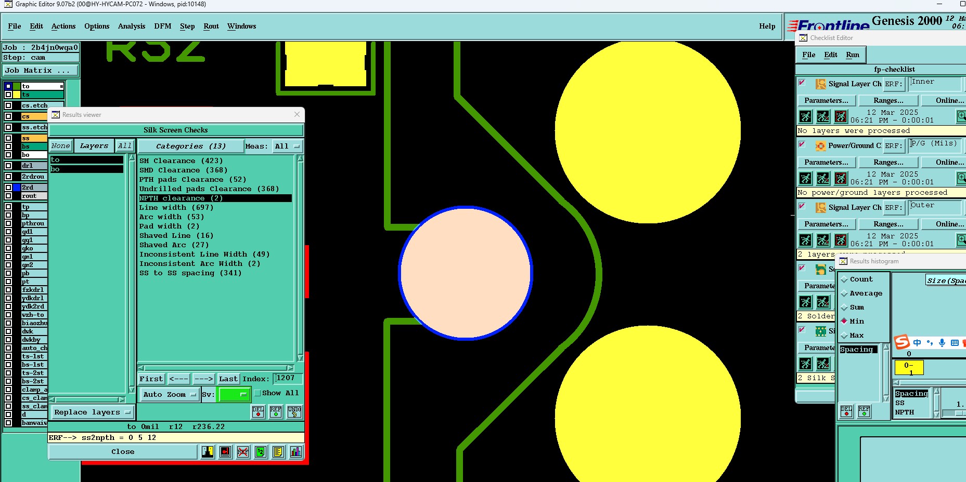
Task: Open the Replace layers dropdown
Action: click(92, 412)
